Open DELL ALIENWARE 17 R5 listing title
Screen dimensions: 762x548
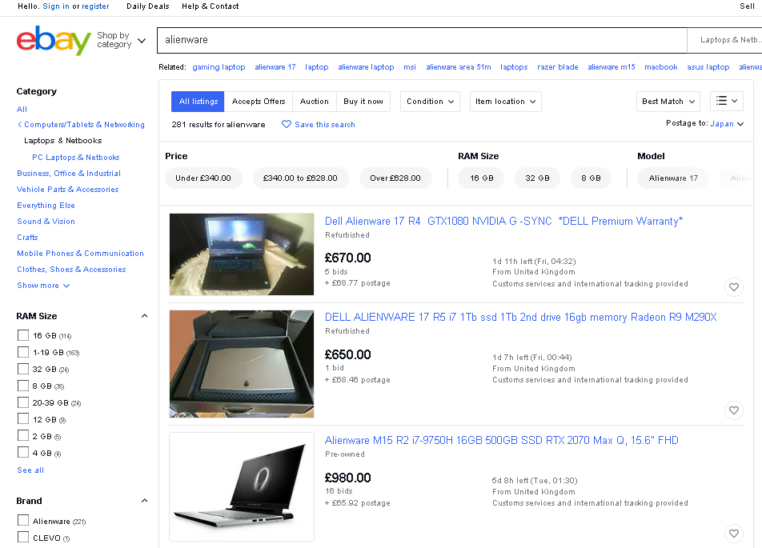(x=520, y=318)
